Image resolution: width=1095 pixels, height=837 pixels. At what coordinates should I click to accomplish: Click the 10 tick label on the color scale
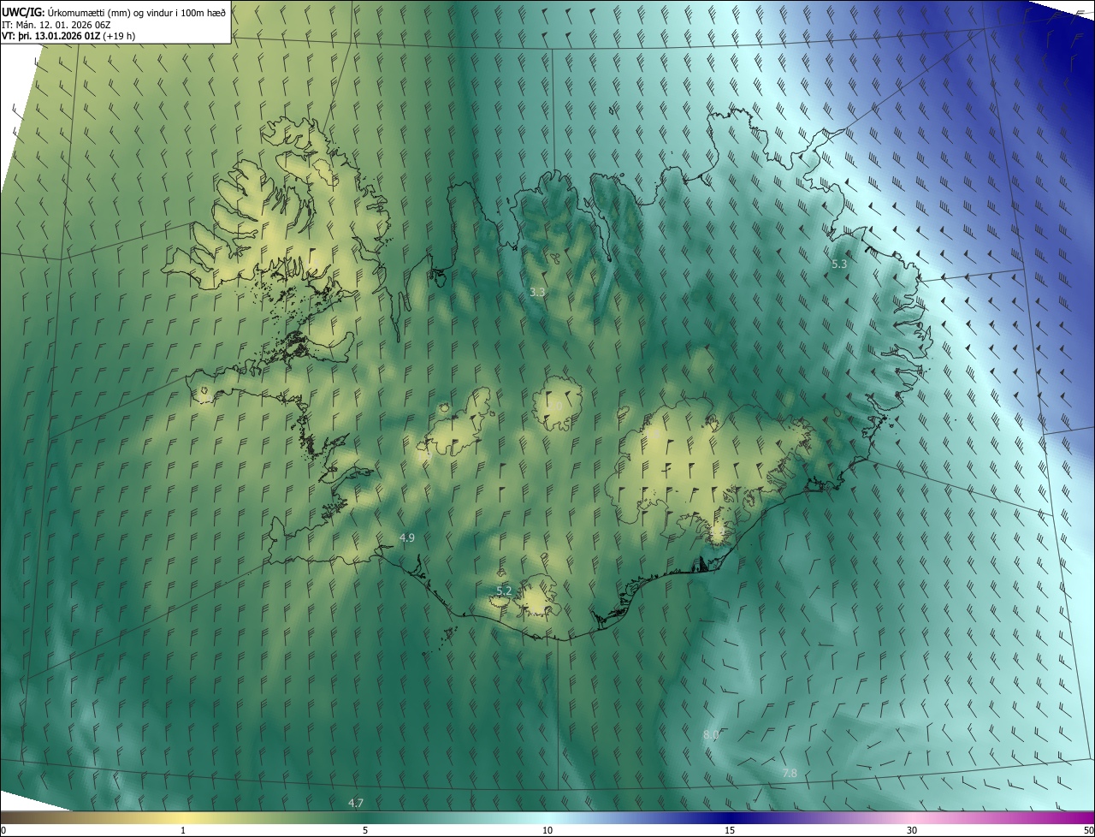click(547, 830)
